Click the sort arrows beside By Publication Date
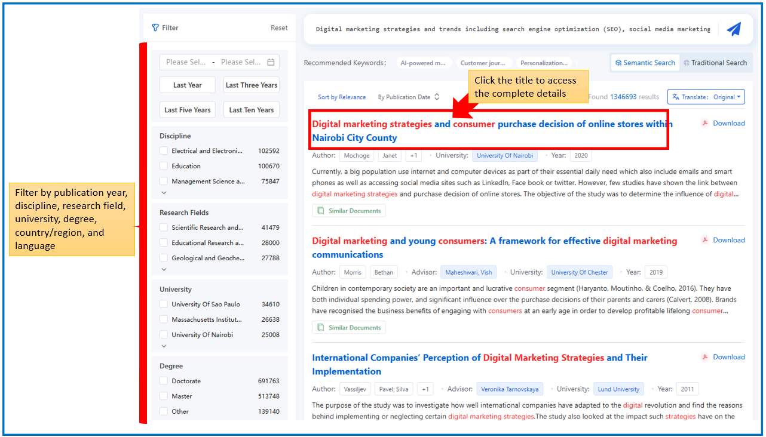This screenshot has height=437, width=766. click(437, 97)
